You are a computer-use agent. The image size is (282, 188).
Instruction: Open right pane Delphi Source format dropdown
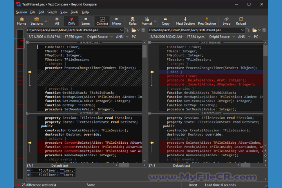(x=222, y=37)
